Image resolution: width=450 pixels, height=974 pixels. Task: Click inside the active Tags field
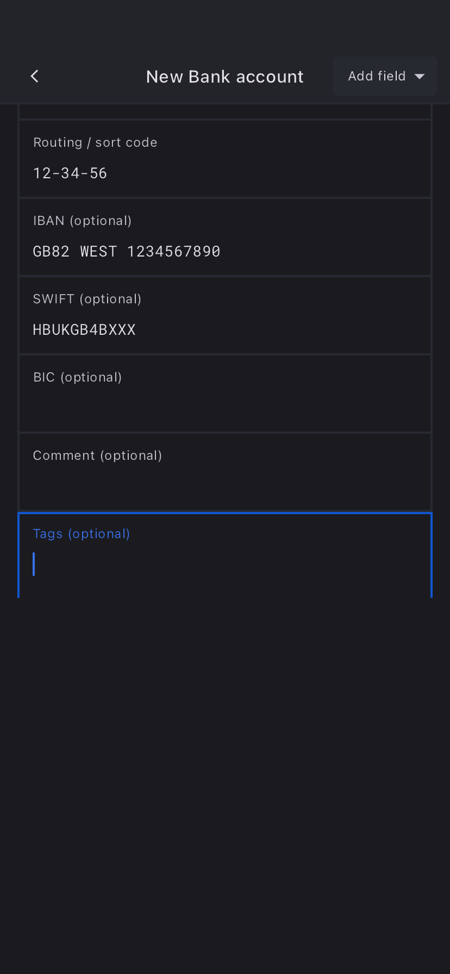tap(225, 564)
